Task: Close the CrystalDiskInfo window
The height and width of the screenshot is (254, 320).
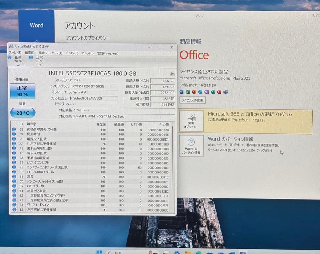Action: click(172, 47)
